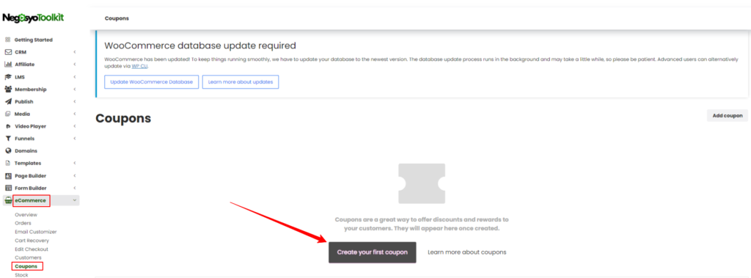Image resolution: width=751 pixels, height=278 pixels.
Task: Open the Cart Recovery submenu item
Action: [32, 241]
